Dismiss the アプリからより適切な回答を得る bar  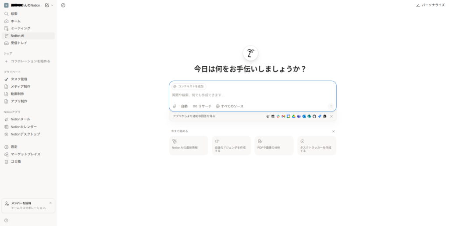[x=331, y=117]
